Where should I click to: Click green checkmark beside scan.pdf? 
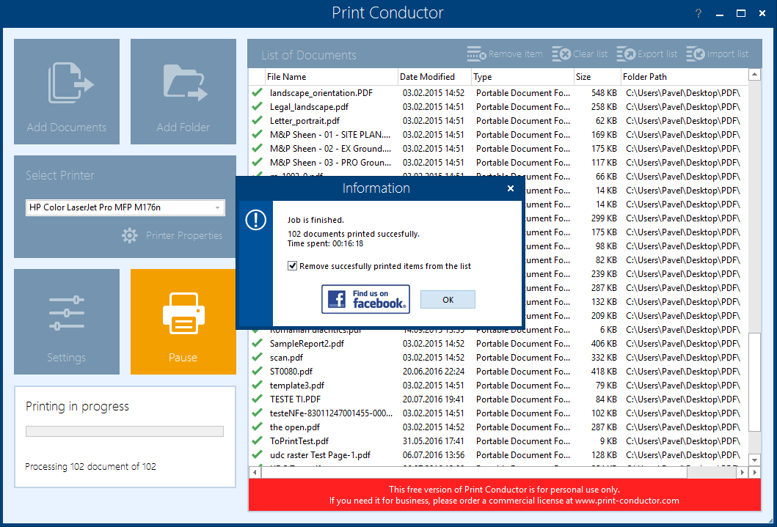coord(258,357)
